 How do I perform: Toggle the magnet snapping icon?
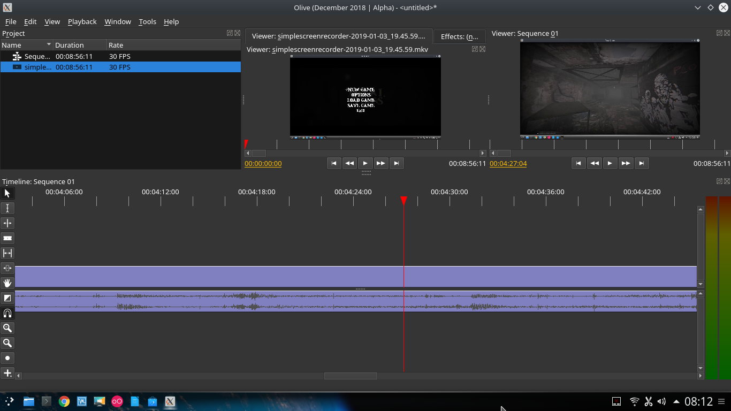coord(7,313)
